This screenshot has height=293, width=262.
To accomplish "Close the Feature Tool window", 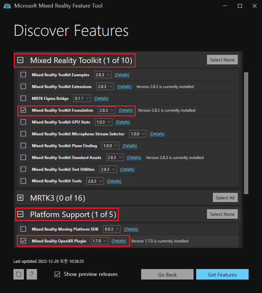I will pos(254,6).
